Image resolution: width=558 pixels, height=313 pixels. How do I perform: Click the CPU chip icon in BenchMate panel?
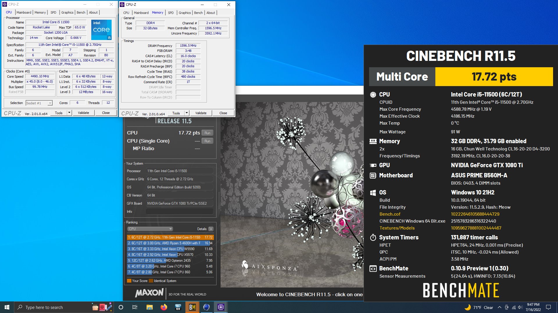373,94
